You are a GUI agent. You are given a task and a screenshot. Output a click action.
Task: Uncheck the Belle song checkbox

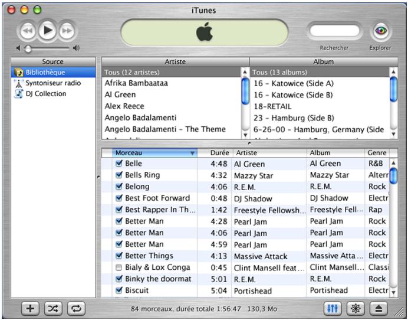pos(119,164)
